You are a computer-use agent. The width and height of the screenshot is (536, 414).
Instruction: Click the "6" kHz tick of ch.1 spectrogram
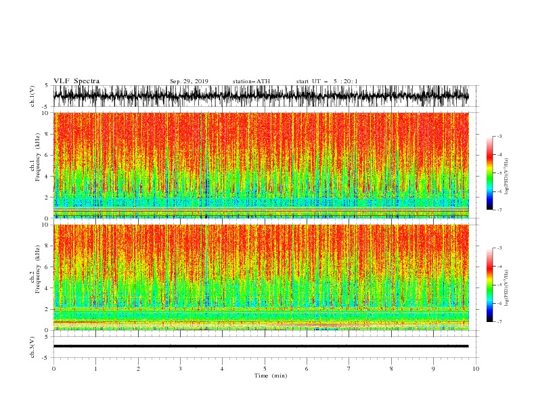(48, 156)
